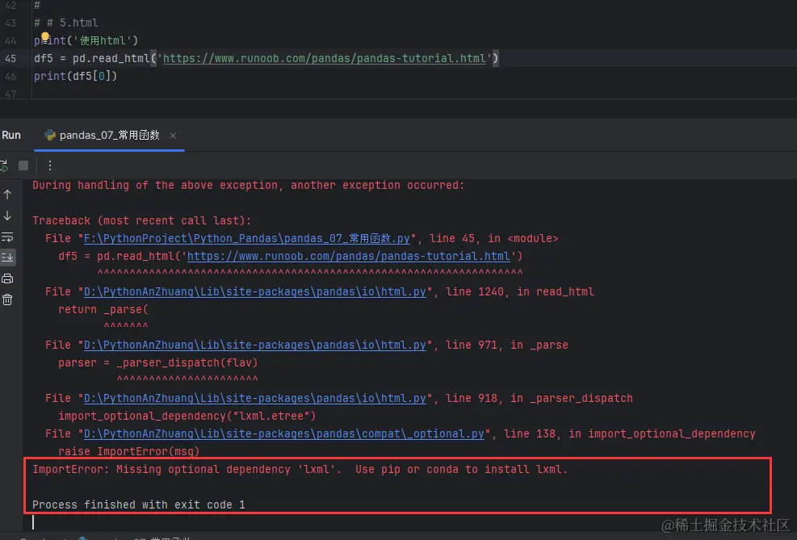
Task: Open html.py link at line 918
Action: click(254, 398)
